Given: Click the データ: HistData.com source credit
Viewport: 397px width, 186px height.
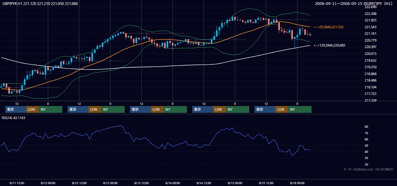Looking at the screenshot, I should tap(368, 170).
